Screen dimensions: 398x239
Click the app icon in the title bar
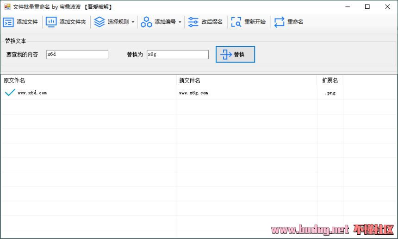(7, 7)
